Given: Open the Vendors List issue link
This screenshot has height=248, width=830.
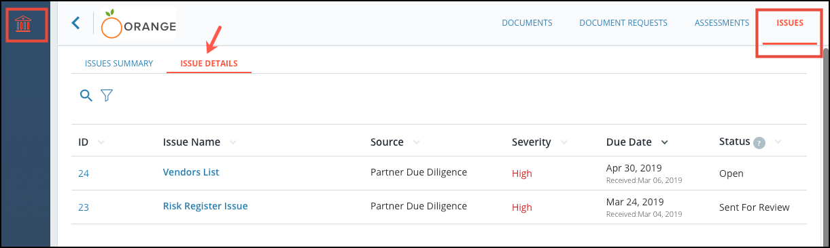Looking at the screenshot, I should 191,172.
